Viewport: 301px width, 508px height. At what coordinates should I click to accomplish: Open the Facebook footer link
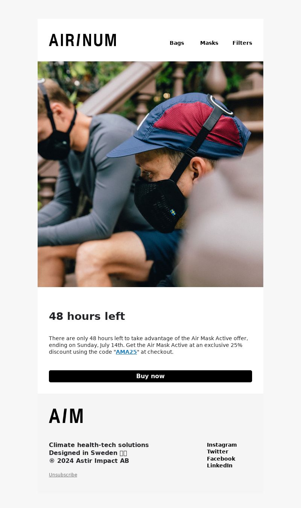[221, 459]
